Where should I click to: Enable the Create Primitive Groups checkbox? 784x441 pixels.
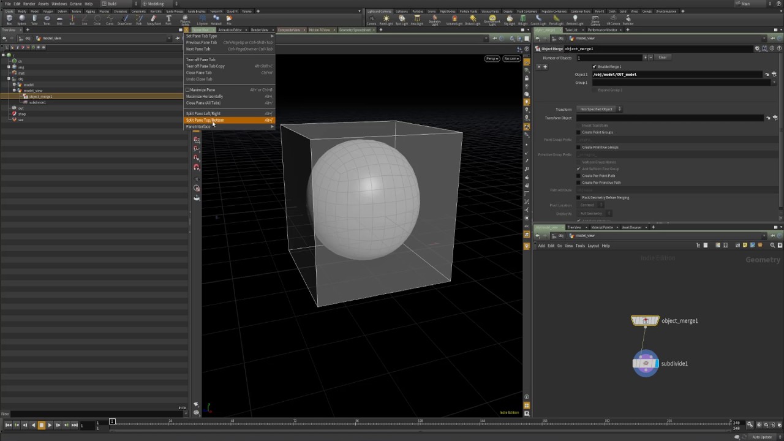pos(578,147)
